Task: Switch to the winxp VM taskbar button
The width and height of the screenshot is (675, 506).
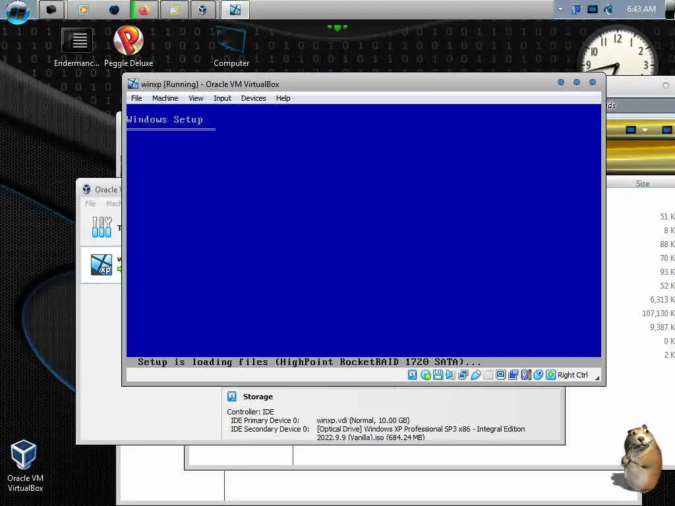Action: pos(235,9)
